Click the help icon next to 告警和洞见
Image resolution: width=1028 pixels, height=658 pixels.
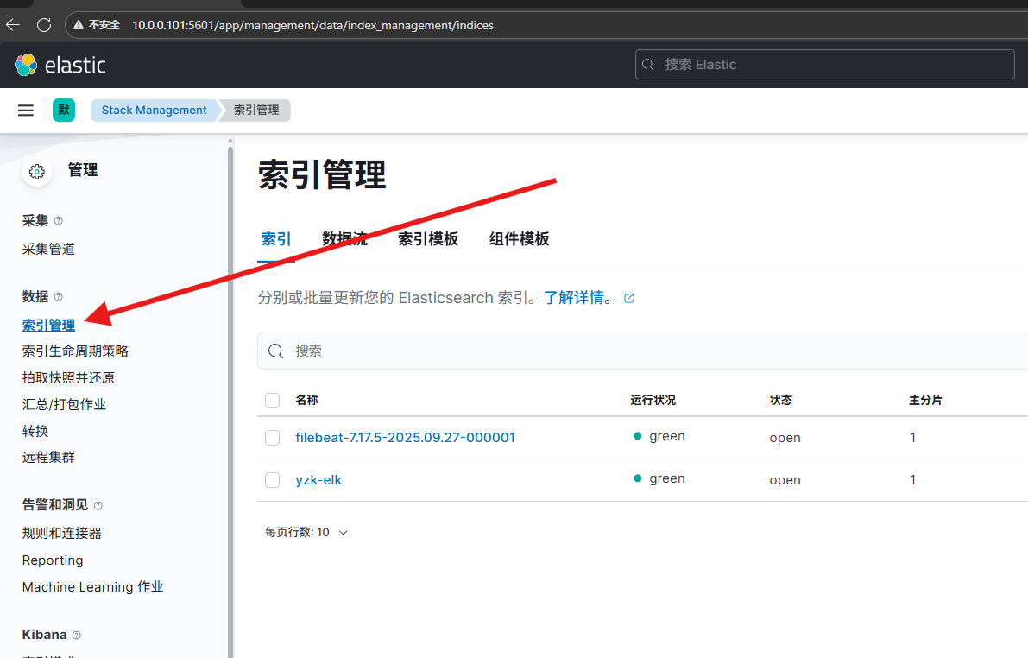(98, 506)
